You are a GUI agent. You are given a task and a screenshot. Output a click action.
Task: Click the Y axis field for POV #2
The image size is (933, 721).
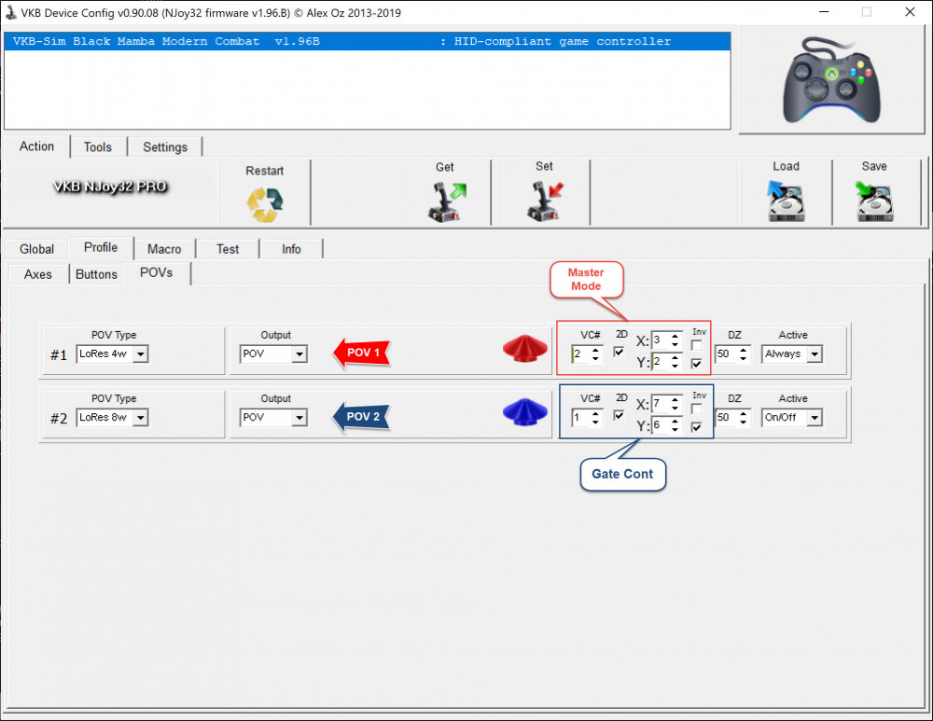pyautogui.click(x=661, y=425)
